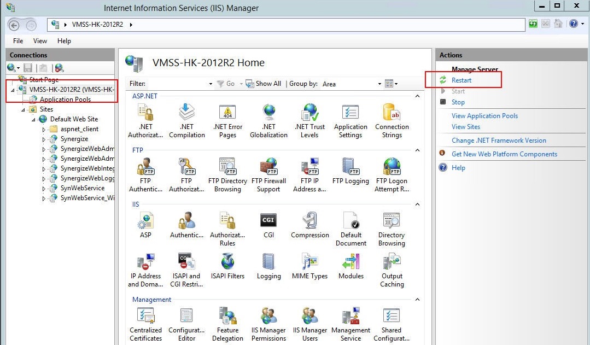
Task: Open the .NET Error Pages feature
Action: click(227, 120)
